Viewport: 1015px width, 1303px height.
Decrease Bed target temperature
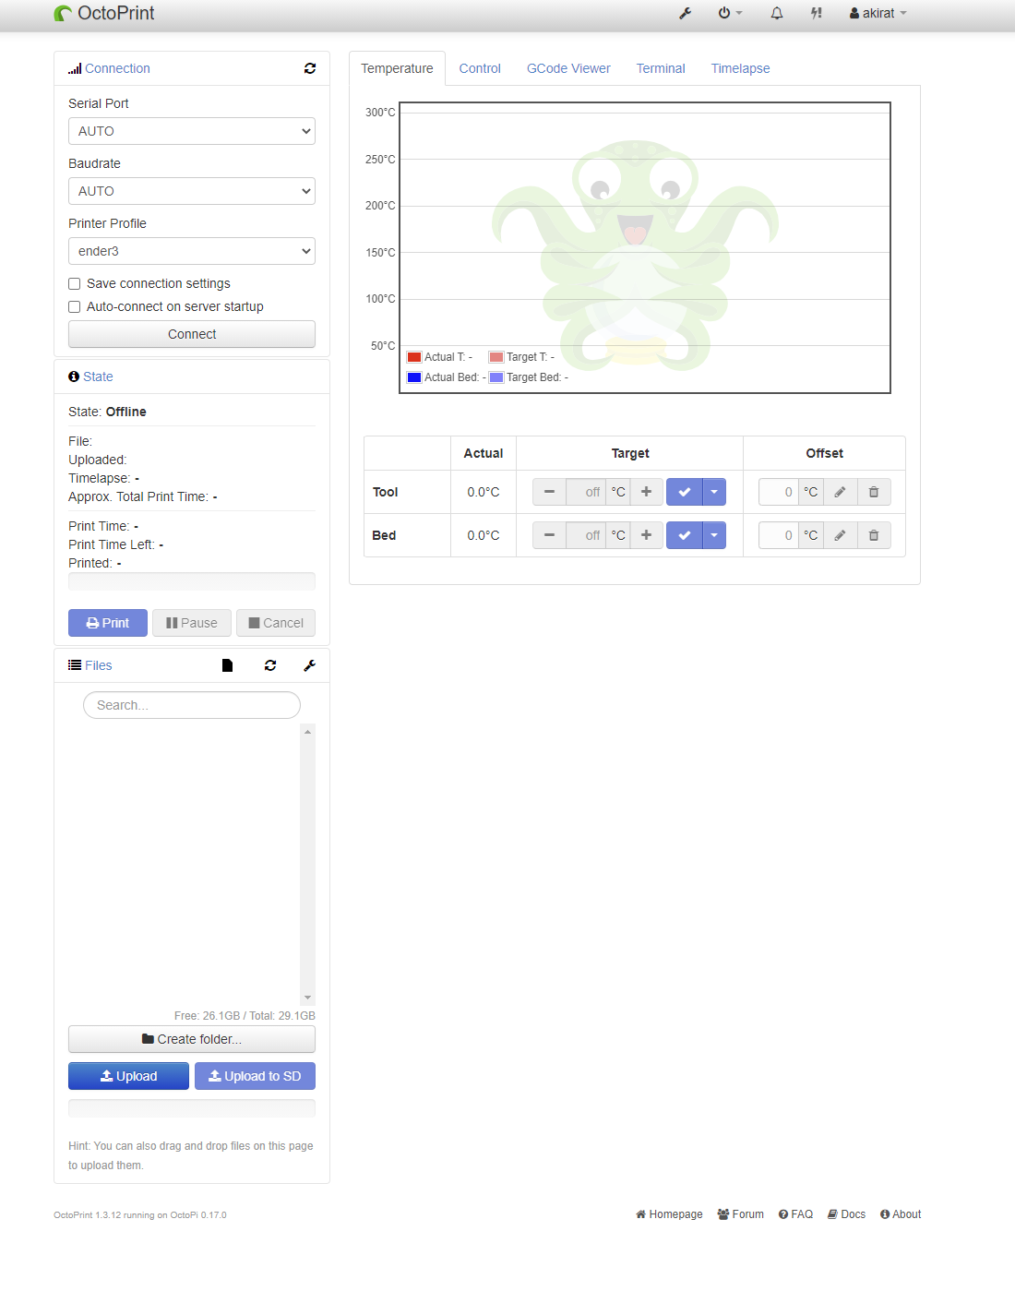(x=549, y=535)
